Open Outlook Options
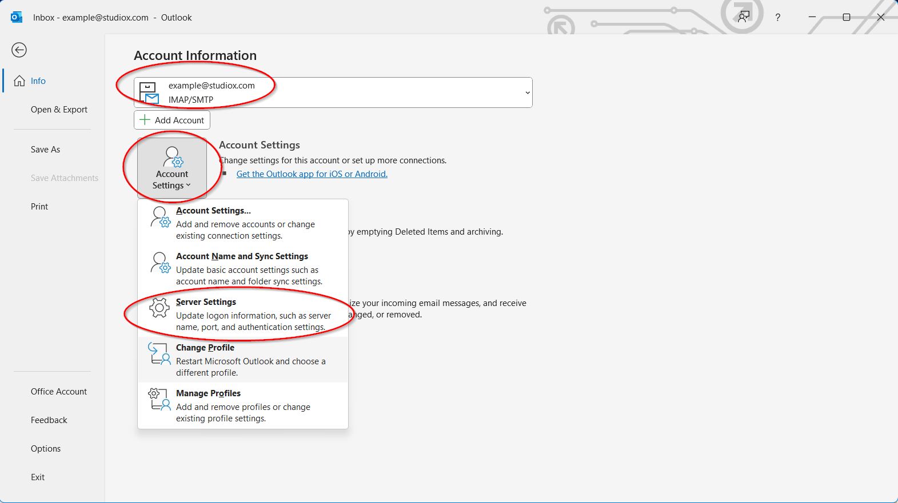The width and height of the screenshot is (898, 503). pos(46,449)
